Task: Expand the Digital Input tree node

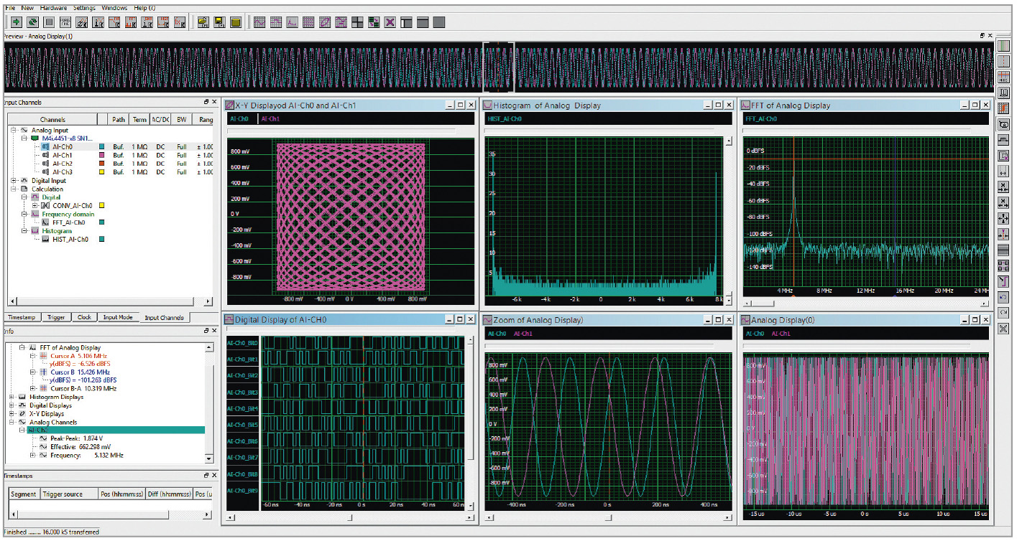Action: click(14, 181)
